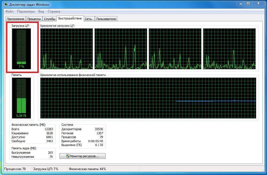The image size is (267, 175).
Task: Open the Параметры menu
Action: click(26, 11)
